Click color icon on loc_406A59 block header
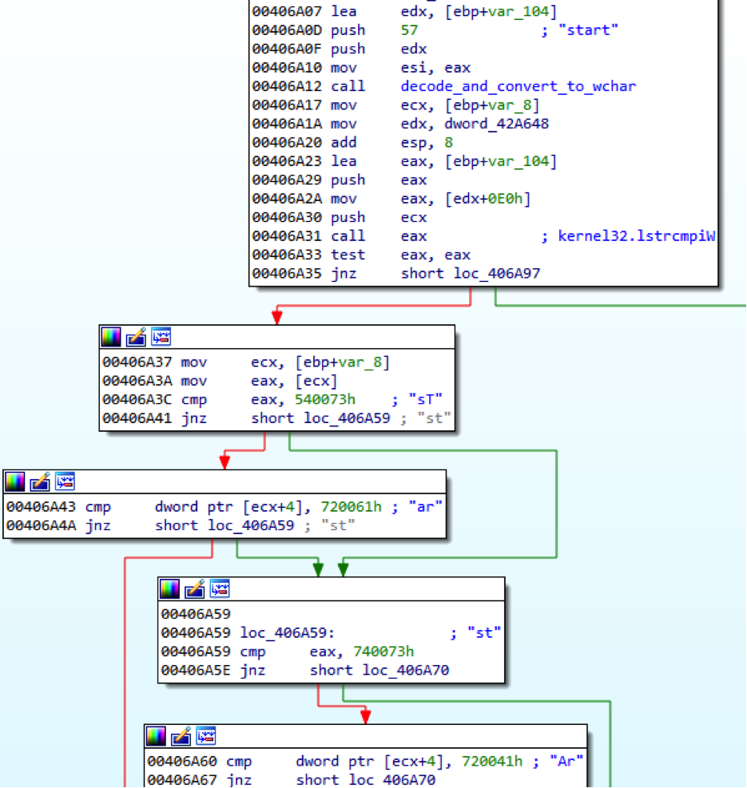 170,589
